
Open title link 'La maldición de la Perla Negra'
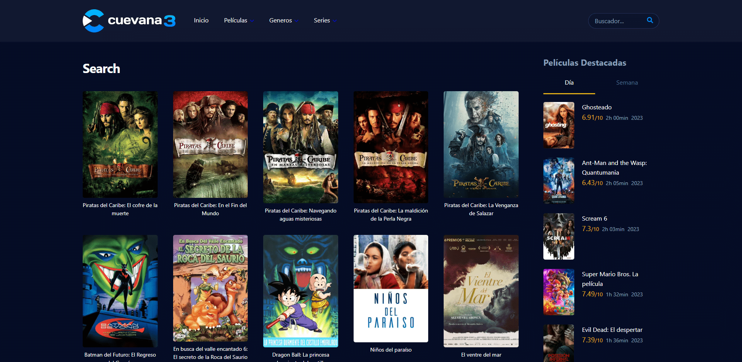391,215
